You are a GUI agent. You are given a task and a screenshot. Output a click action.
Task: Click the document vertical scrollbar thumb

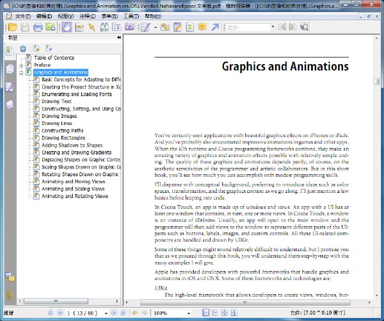376,81
